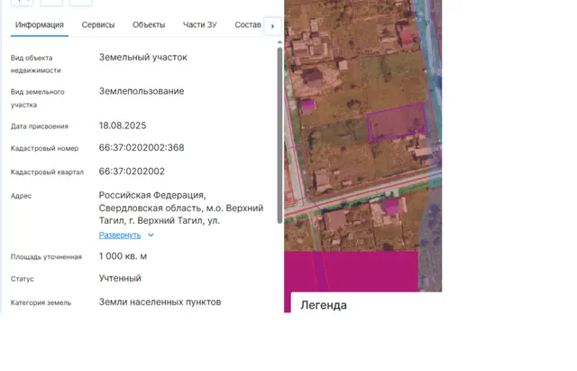Image resolution: width=577 pixels, height=371 pixels.
Task: Select the purple outlined land parcel on map
Action: (397, 123)
